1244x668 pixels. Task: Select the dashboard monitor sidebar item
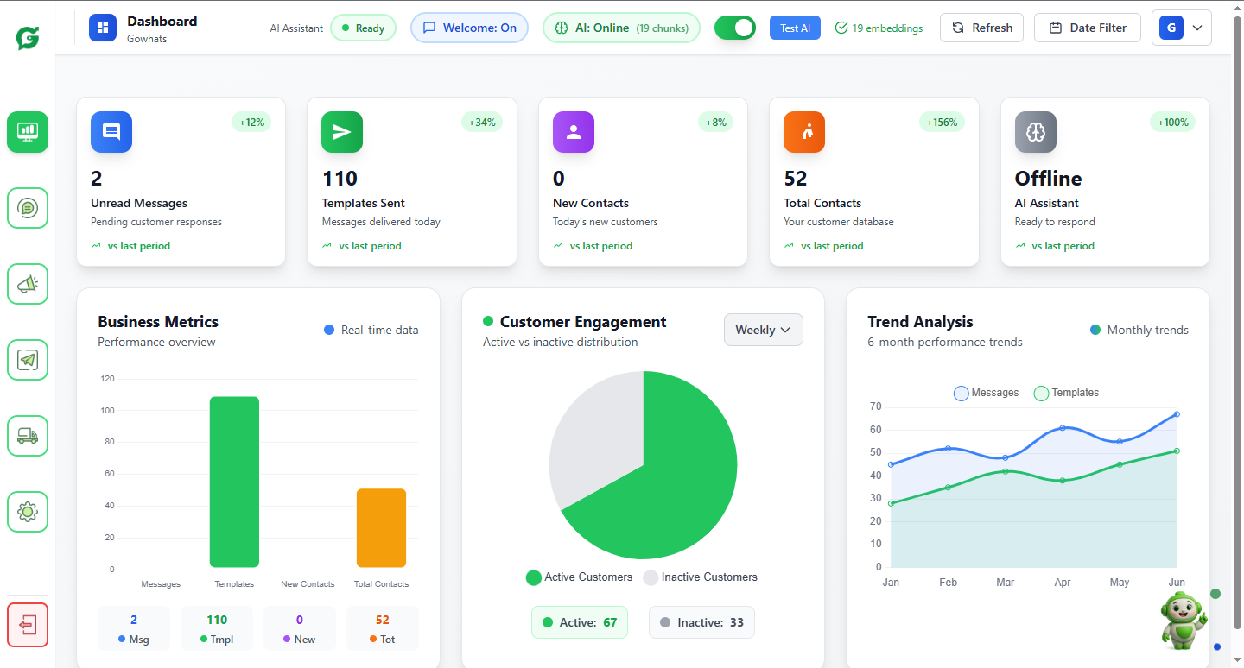click(x=28, y=132)
